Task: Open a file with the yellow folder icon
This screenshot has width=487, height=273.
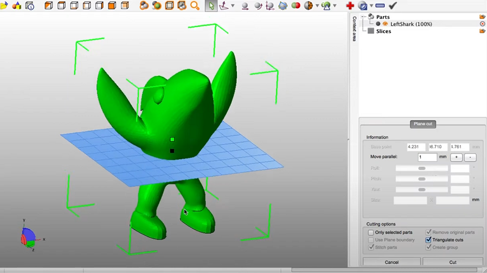Action: 4,6
